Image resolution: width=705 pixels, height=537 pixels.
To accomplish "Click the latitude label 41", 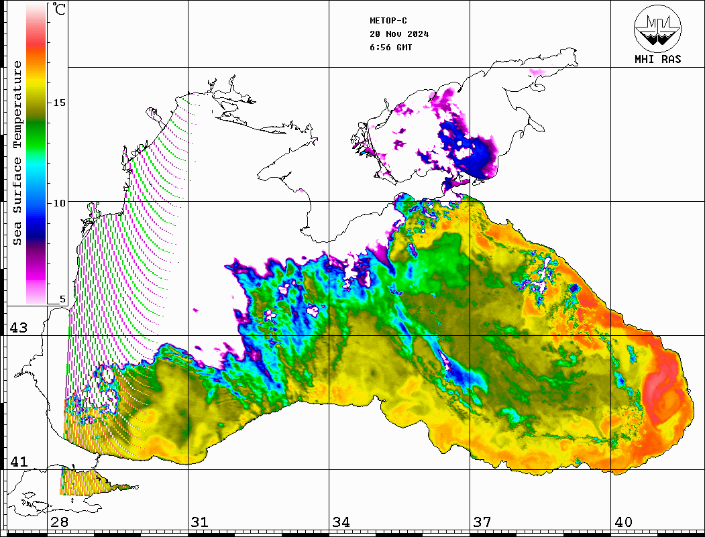I will [18, 461].
